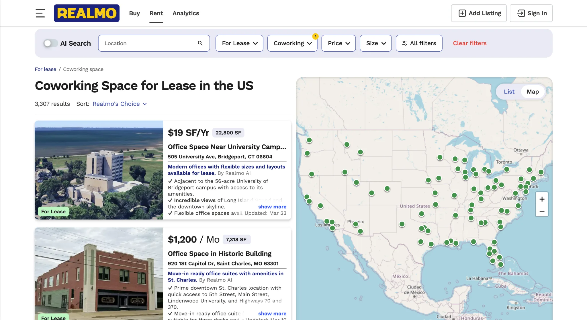Image resolution: width=587 pixels, height=320 pixels.
Task: Zoom out on the map
Action: pyautogui.click(x=542, y=211)
